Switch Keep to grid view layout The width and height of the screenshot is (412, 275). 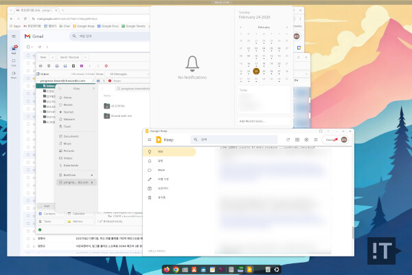click(297, 140)
